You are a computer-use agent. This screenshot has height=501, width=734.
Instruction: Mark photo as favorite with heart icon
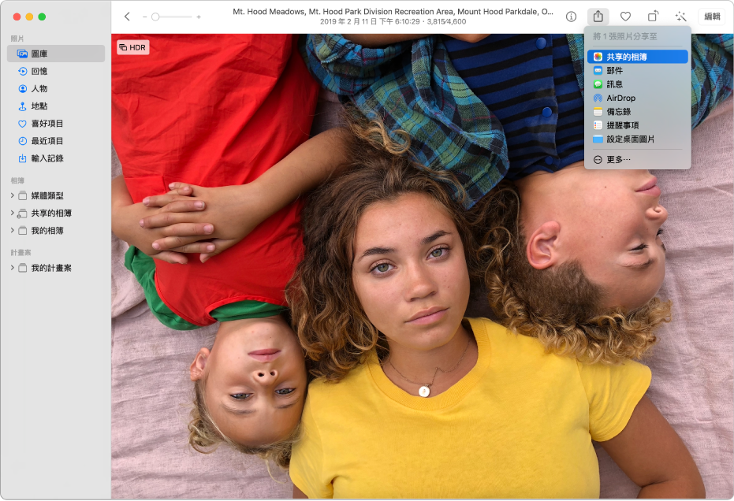point(625,17)
